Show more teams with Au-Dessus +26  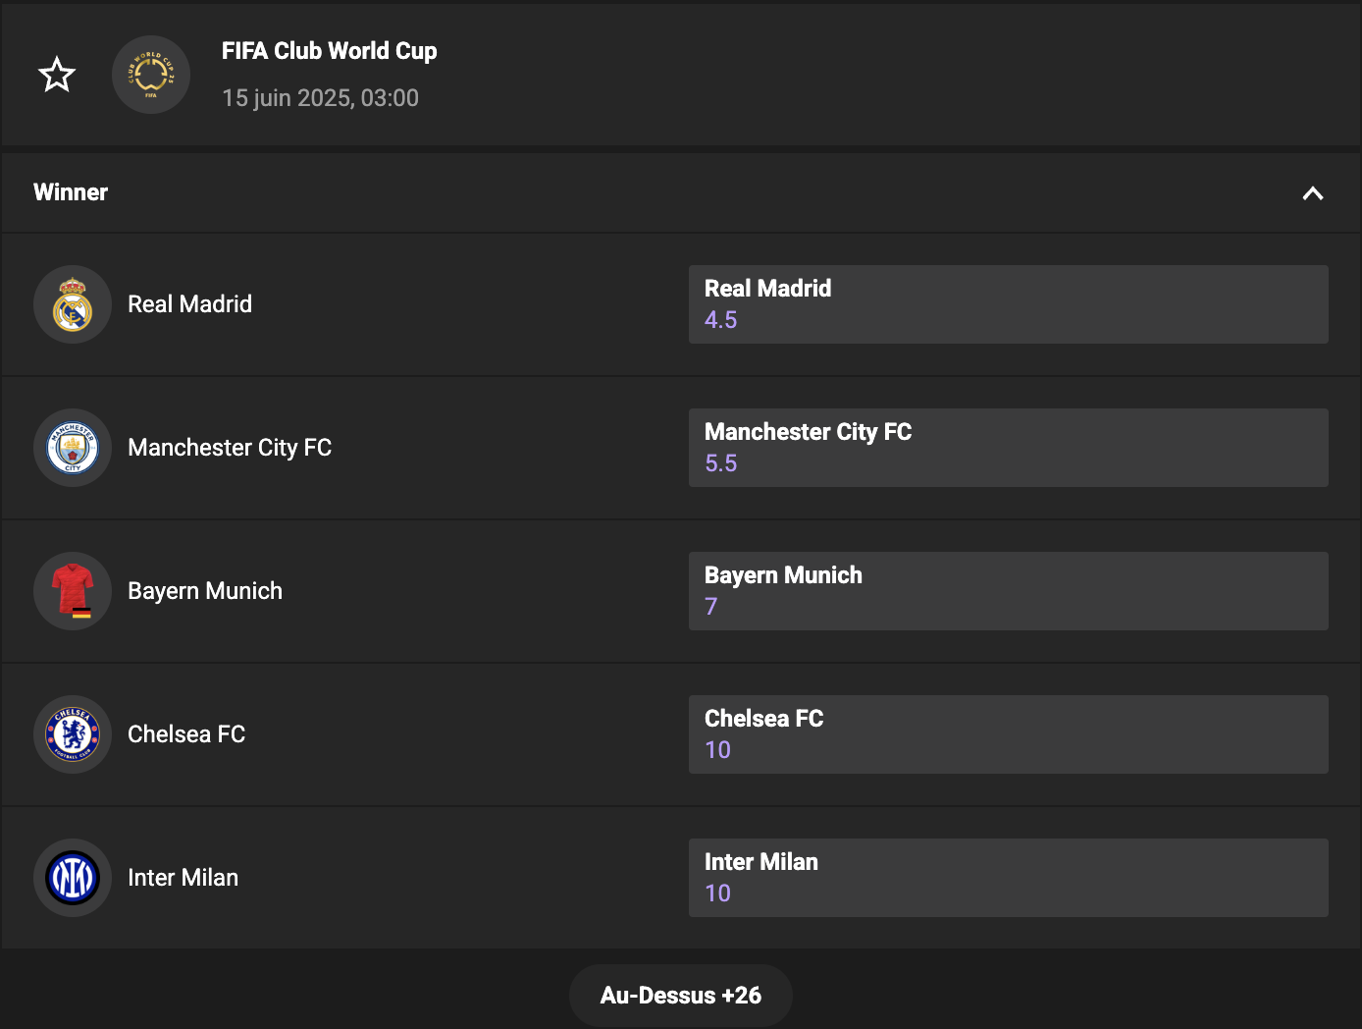coord(680,996)
